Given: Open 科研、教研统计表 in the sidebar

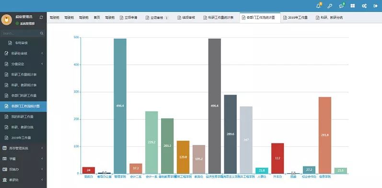Looking at the screenshot, I should coord(23,85).
